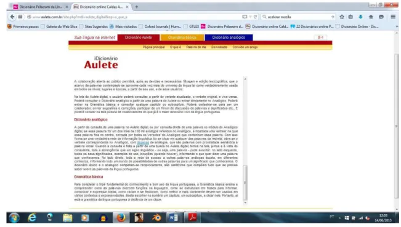Image resolution: width=401 pixels, height=227 pixels.
Task: Go back with the browser back arrow
Action: [x=12, y=17]
